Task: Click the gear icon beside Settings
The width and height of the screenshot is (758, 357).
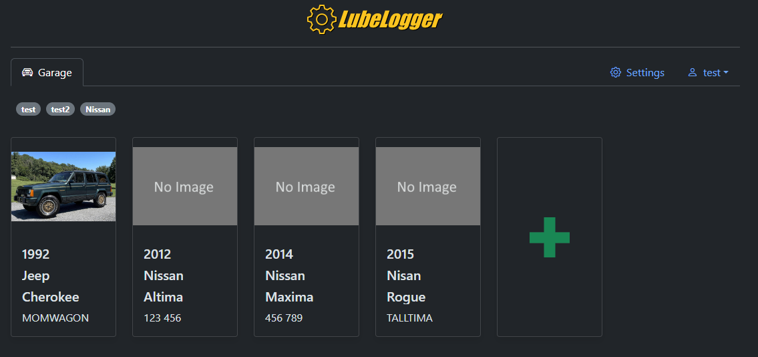Action: click(616, 72)
